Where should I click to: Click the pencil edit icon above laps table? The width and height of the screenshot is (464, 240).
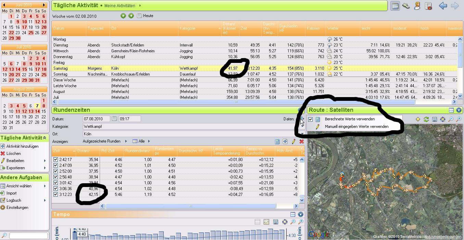point(293,142)
